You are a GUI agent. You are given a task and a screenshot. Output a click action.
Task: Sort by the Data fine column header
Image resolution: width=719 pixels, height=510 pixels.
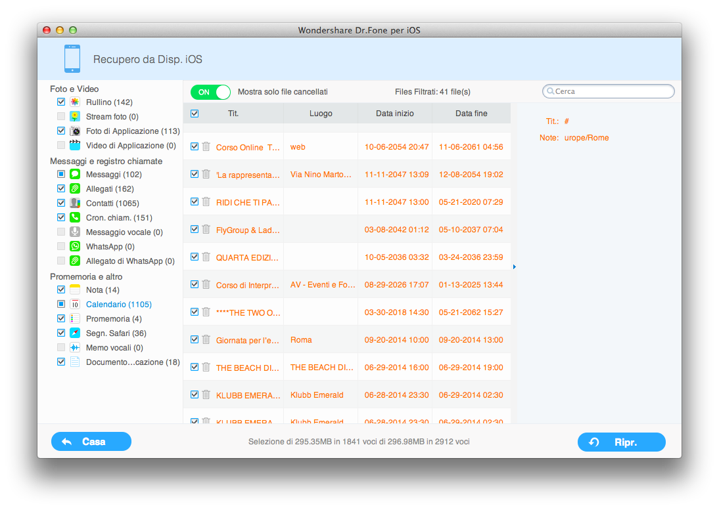pos(471,114)
